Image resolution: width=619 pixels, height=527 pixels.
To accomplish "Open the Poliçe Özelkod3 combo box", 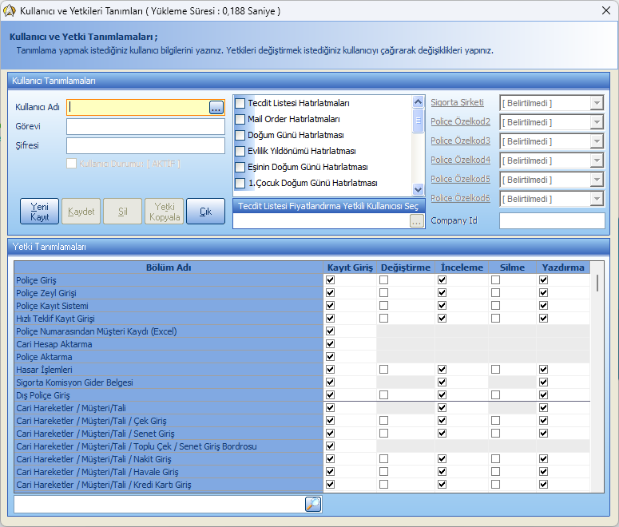I will coord(597,141).
